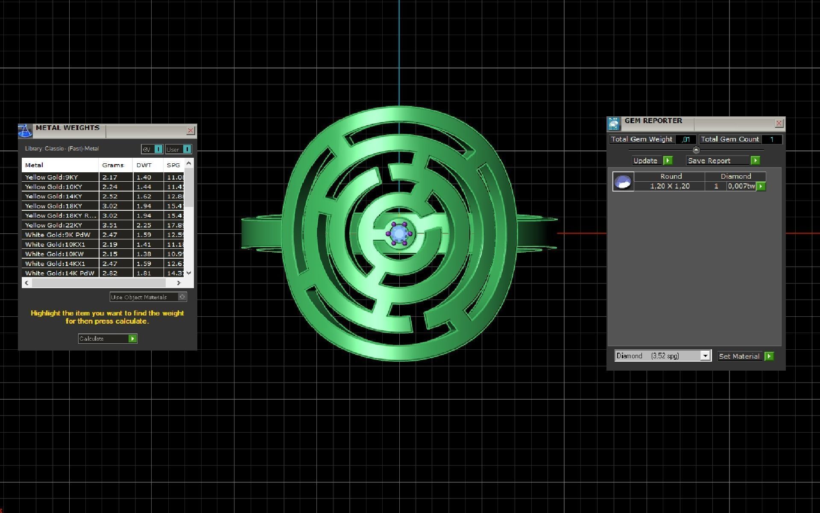Select the White Gold:10KX1 row
This screenshot has width=820, height=513.
point(103,245)
